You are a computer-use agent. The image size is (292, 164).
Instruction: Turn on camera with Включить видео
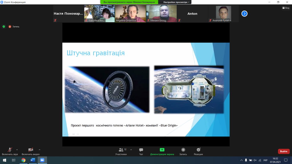[x=31, y=151]
